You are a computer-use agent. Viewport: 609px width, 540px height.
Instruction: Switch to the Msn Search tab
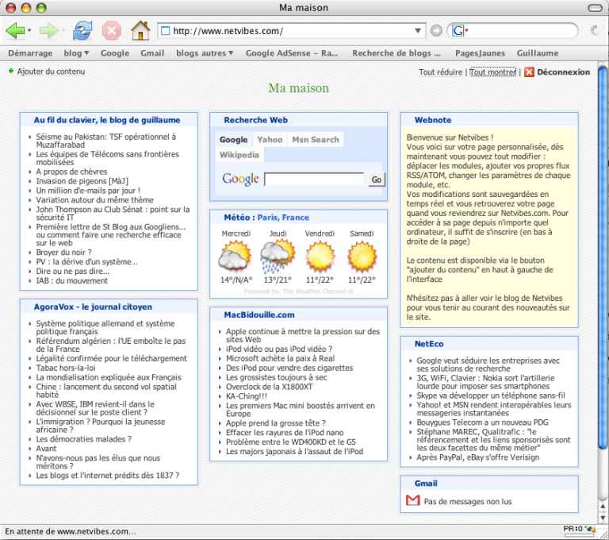pos(316,140)
